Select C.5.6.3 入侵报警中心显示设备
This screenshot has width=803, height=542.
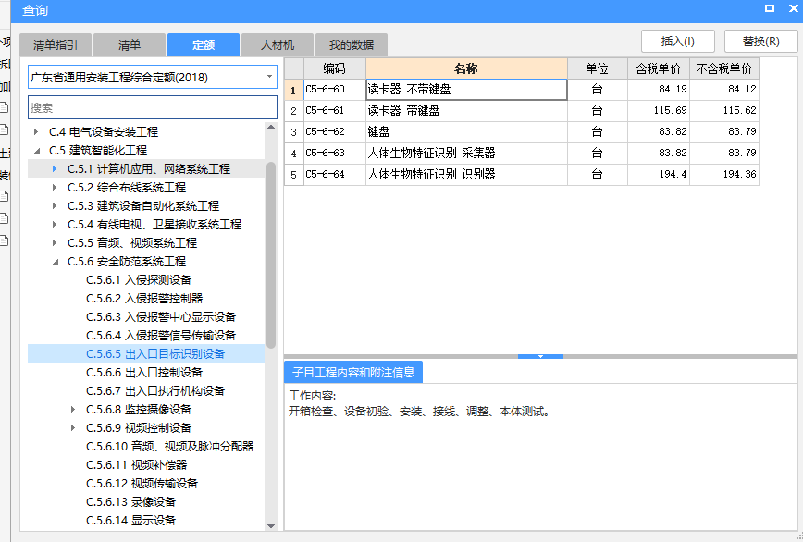point(161,317)
